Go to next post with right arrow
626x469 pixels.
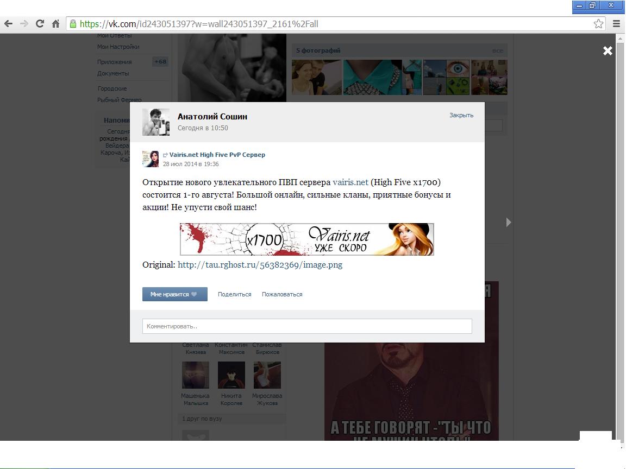508,222
